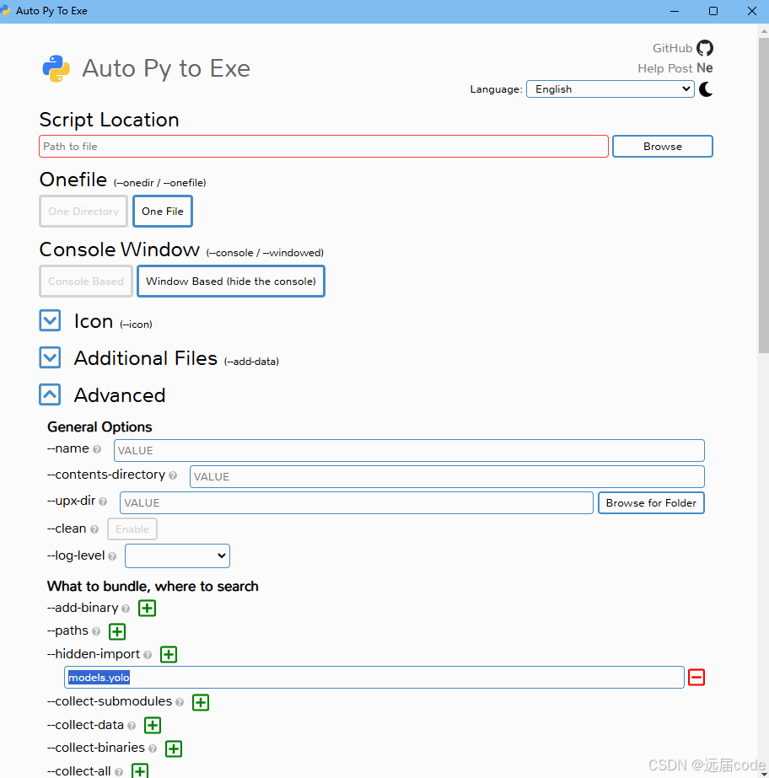Select One Directory output mode
This screenshot has width=769, height=778.
coord(83,212)
